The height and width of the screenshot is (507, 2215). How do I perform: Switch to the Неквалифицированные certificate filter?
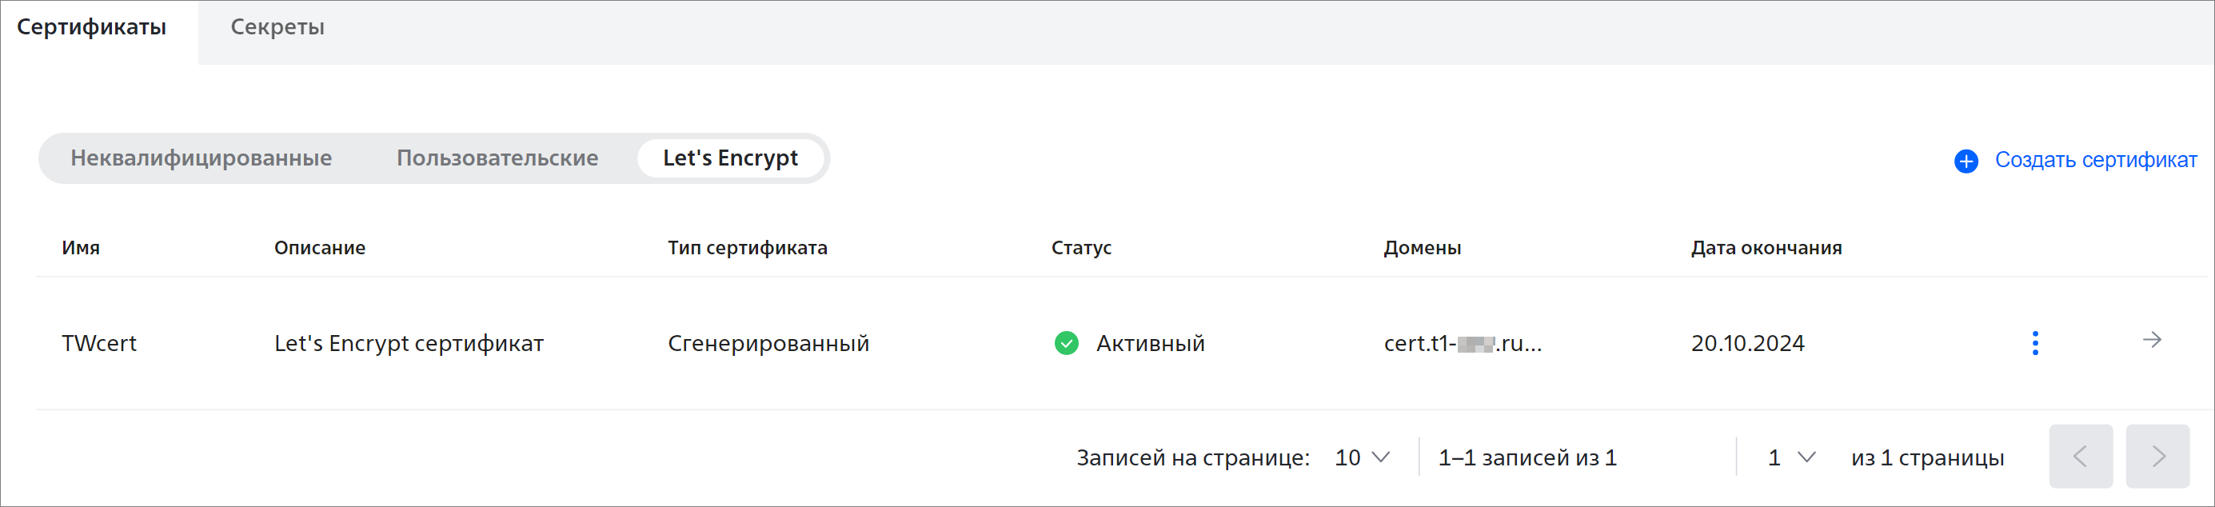[202, 158]
